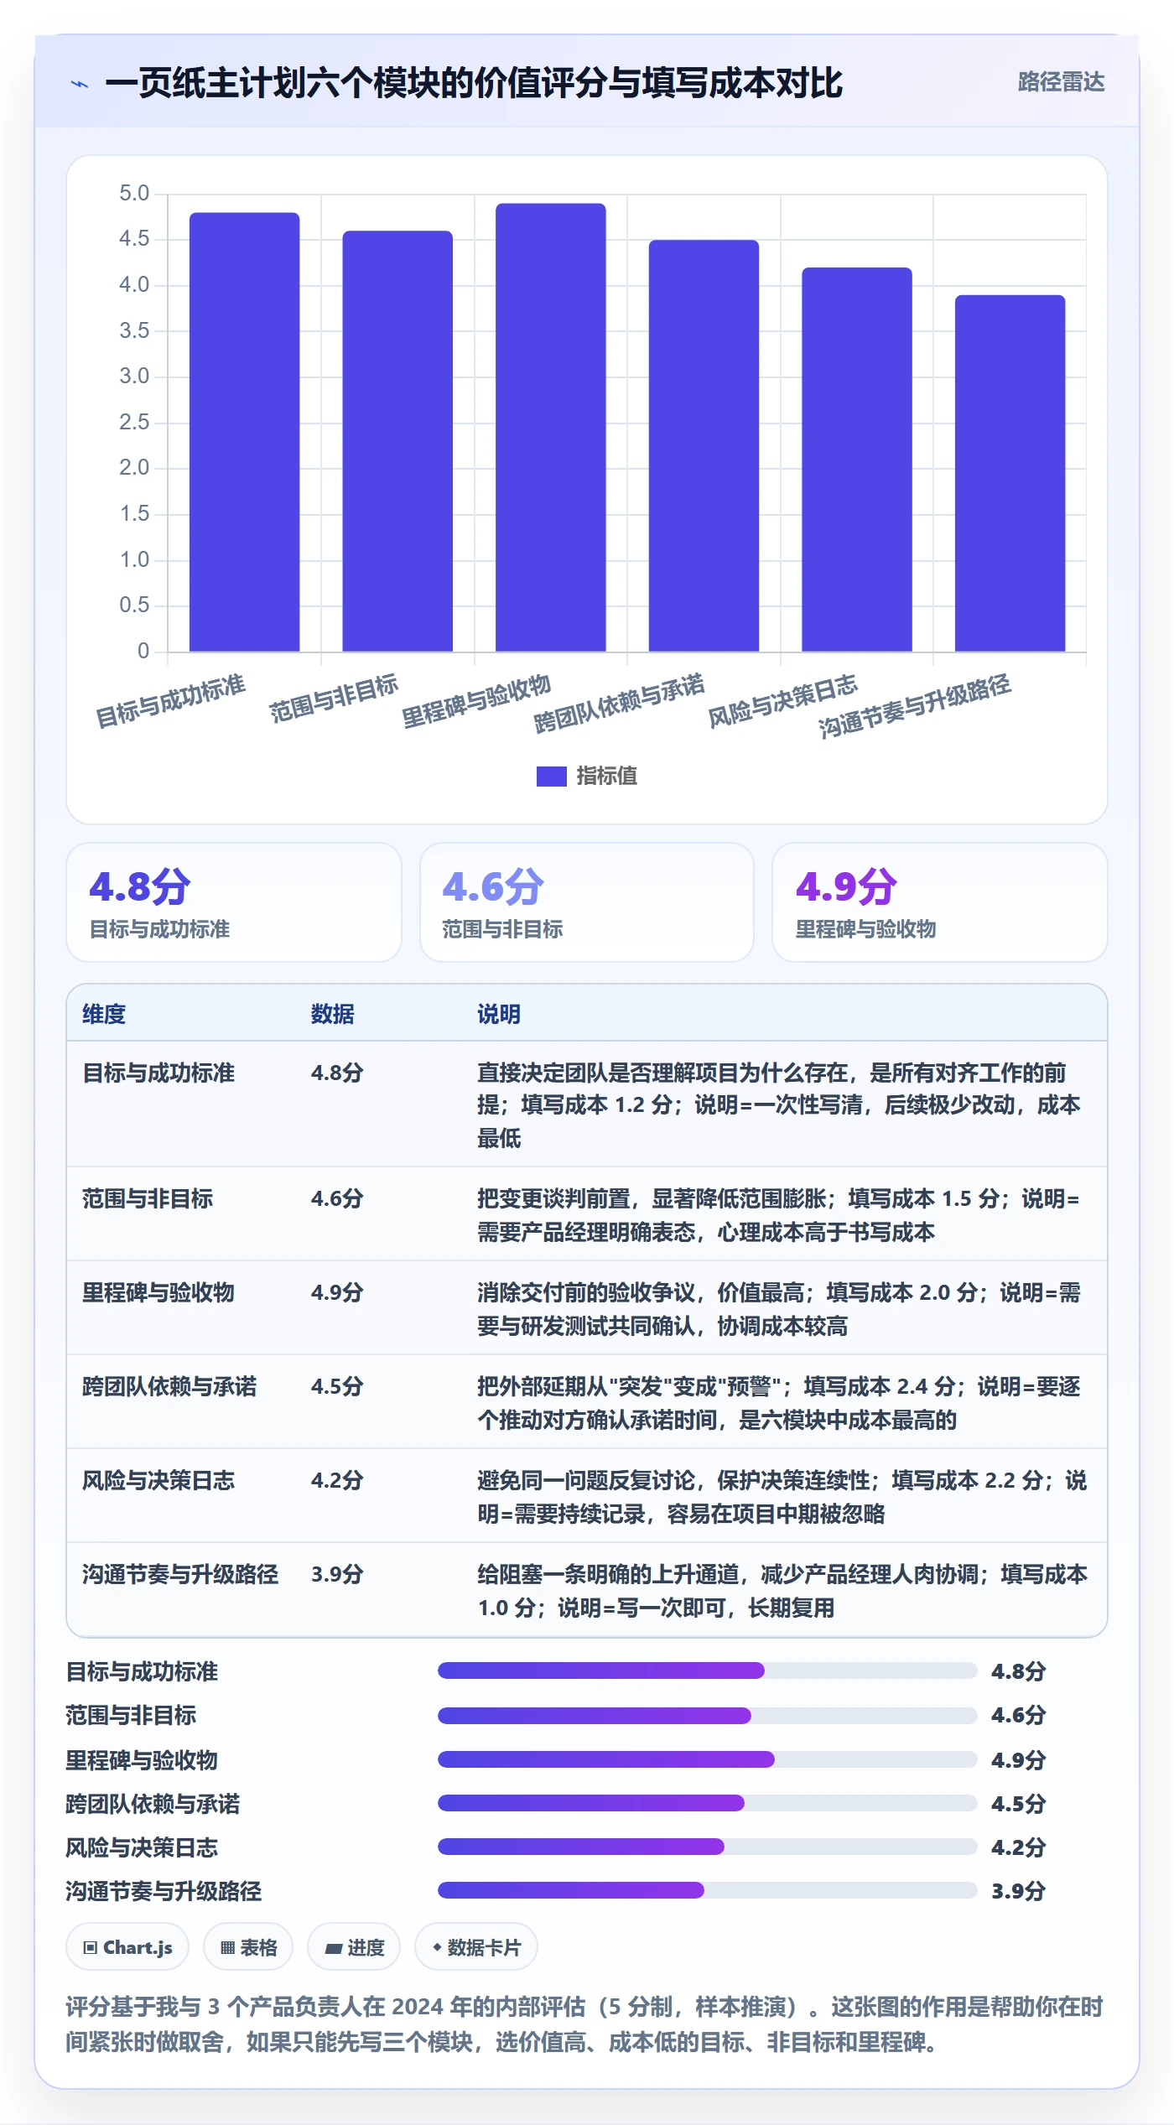The width and height of the screenshot is (1174, 2125).
Task: Open the 4.6分 范围与非目标 card
Action: point(587,902)
